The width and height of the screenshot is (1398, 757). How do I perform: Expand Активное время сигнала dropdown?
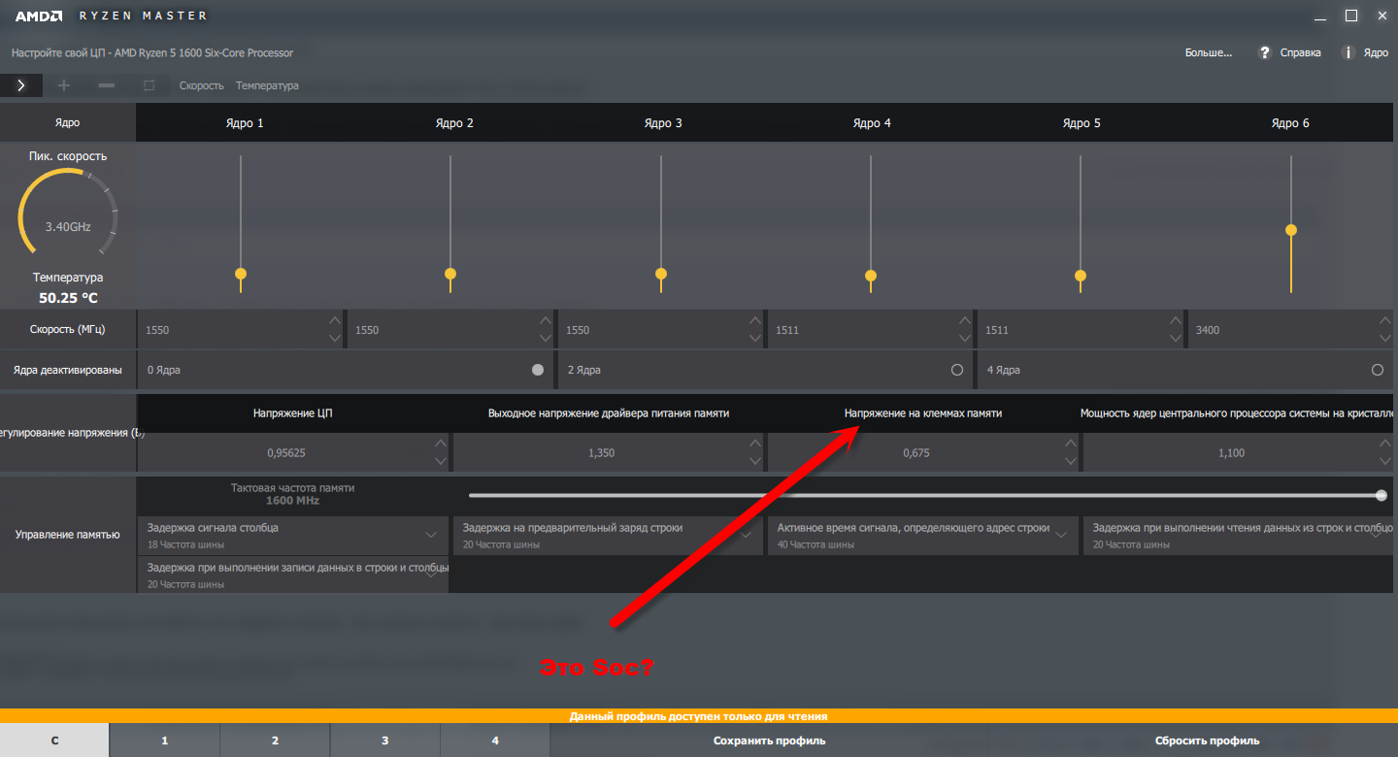1062,535
